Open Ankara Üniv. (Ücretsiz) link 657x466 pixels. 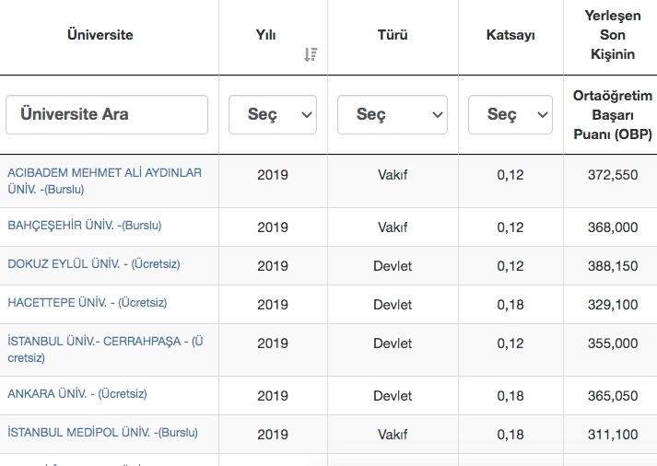pyautogui.click(x=76, y=394)
